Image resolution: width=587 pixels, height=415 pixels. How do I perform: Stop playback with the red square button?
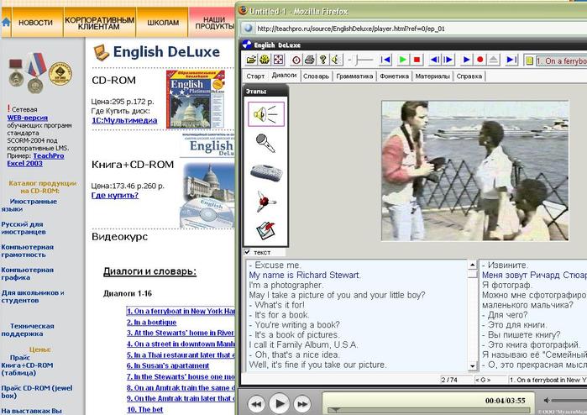pos(417,60)
